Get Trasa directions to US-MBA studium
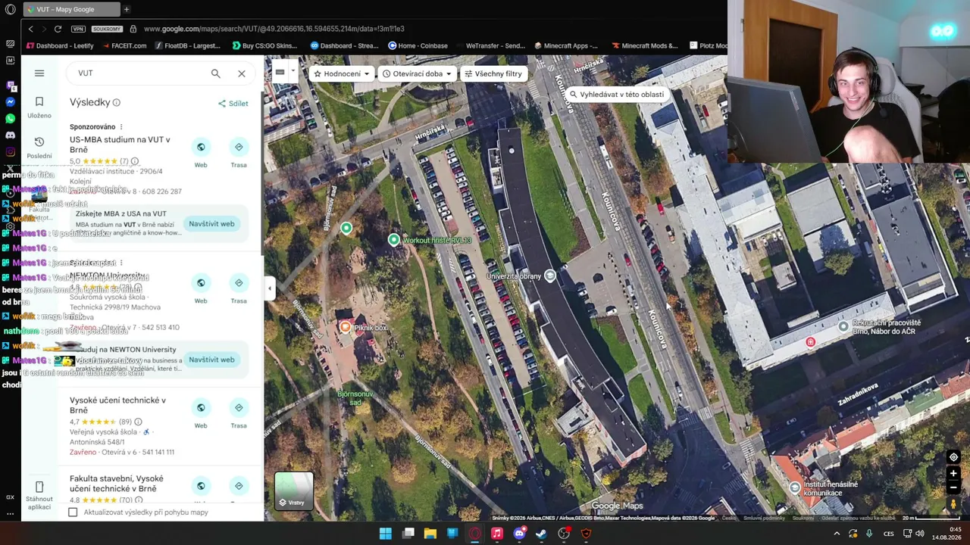The height and width of the screenshot is (545, 970). tap(239, 153)
